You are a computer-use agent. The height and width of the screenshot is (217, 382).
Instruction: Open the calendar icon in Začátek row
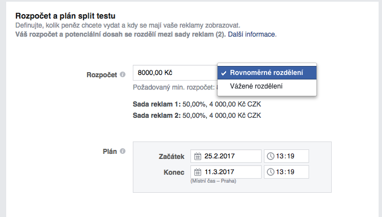click(x=198, y=156)
